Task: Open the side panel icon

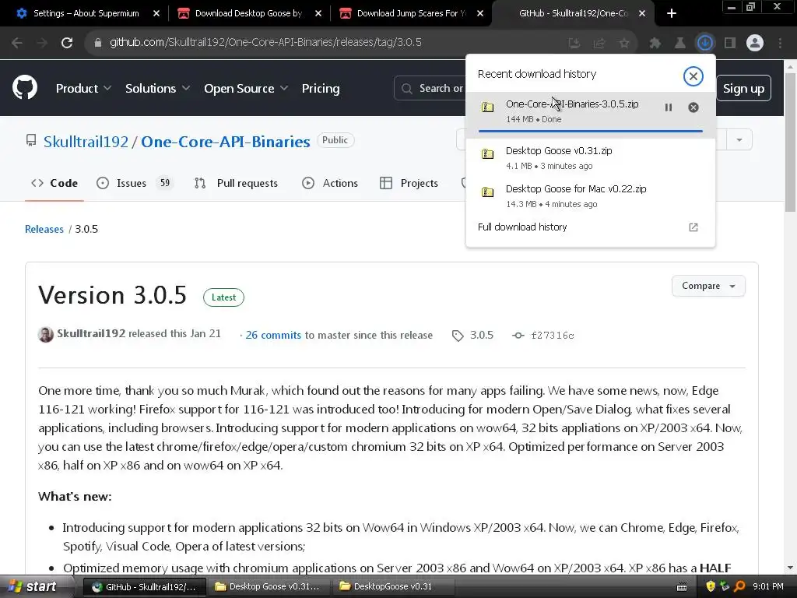Action: pyautogui.click(x=730, y=43)
